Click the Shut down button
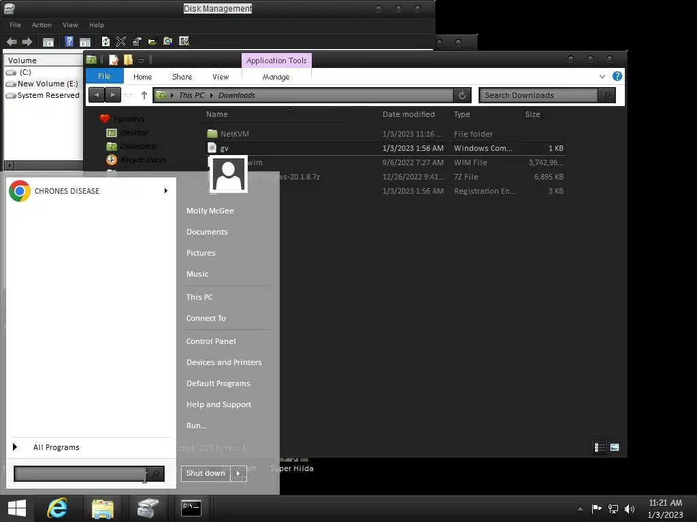697x522 pixels. click(206, 473)
